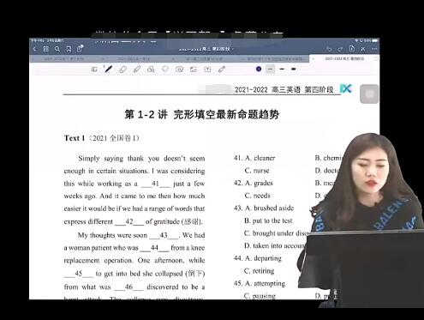Select answer option 'C. retiring'
Image resolution: width=424 pixels, height=320 pixels.
tap(259, 271)
